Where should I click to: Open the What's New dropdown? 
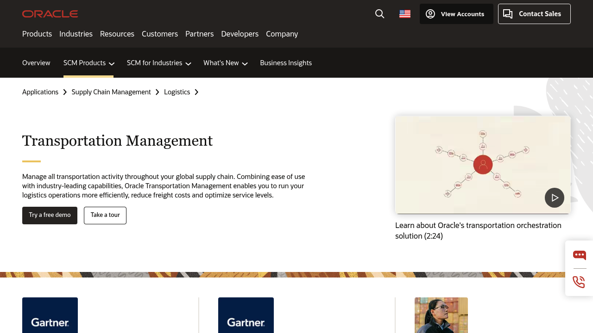pos(225,62)
